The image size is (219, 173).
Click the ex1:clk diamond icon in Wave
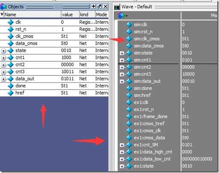129,102
